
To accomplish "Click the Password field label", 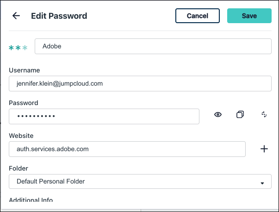I will [x=23, y=103].
